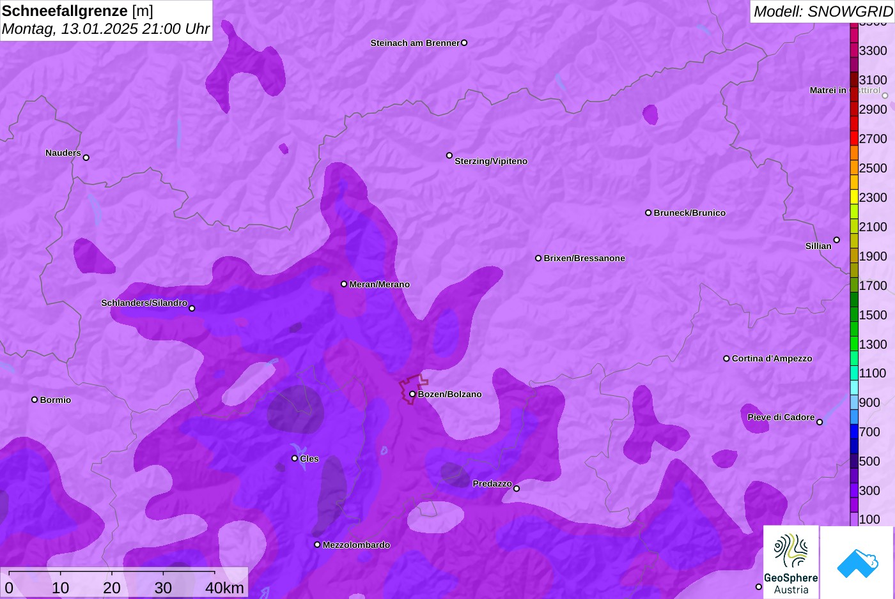Click the green legend swatch at 1500

tap(854, 315)
